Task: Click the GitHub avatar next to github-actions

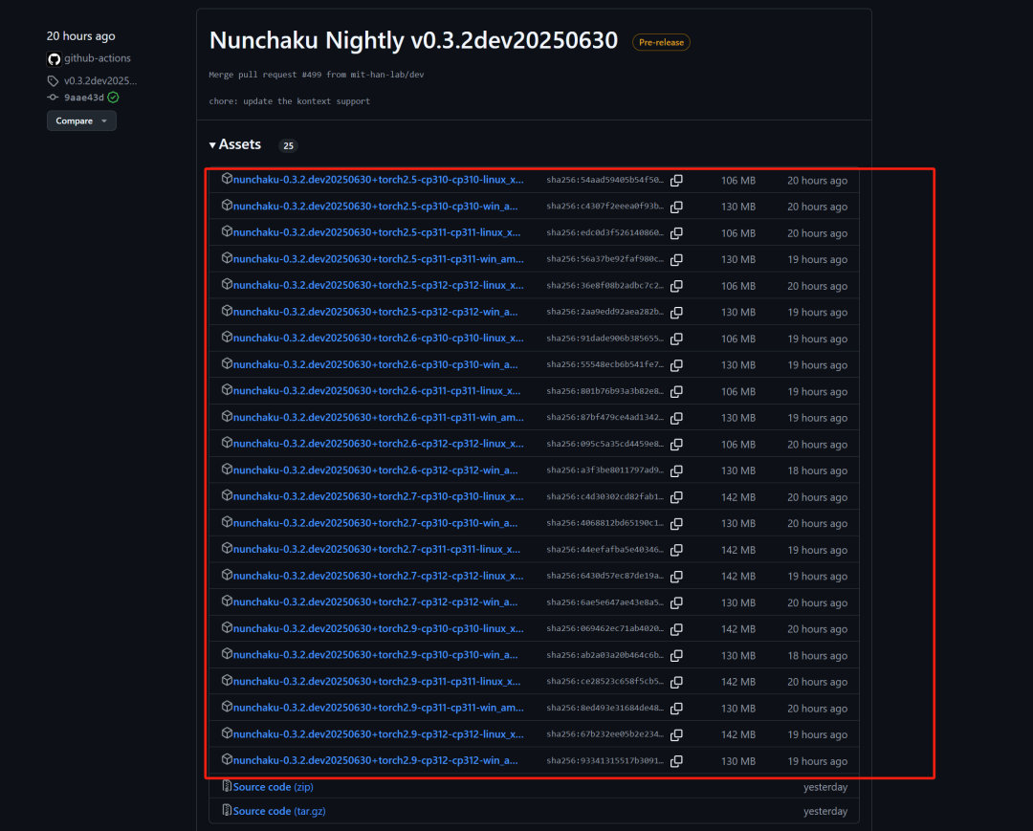Action: (x=54, y=58)
